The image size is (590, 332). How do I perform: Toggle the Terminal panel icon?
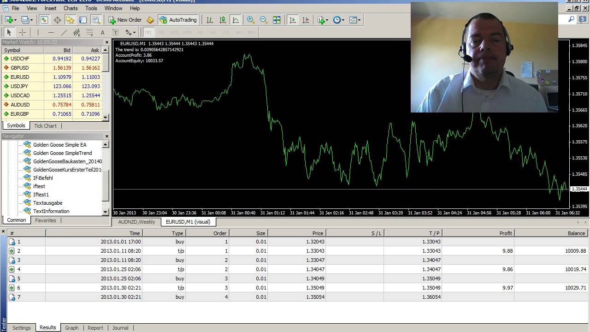(x=83, y=20)
